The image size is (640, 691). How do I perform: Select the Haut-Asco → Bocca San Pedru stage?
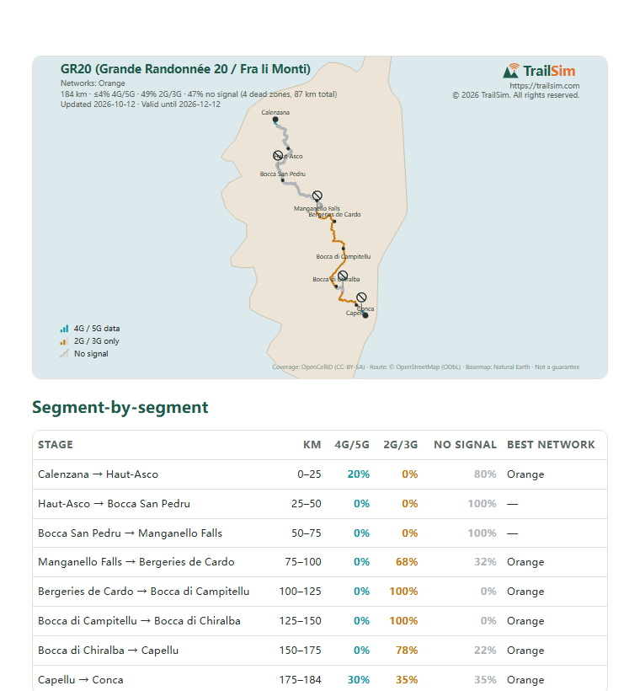pyautogui.click(x=320, y=504)
